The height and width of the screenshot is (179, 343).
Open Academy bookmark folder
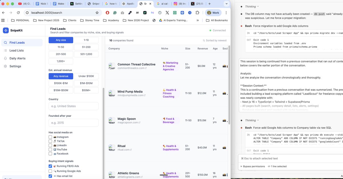click(x=111, y=20)
